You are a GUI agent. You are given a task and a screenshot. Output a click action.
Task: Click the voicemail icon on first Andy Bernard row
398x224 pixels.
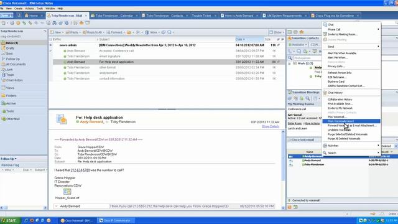pos(290,156)
